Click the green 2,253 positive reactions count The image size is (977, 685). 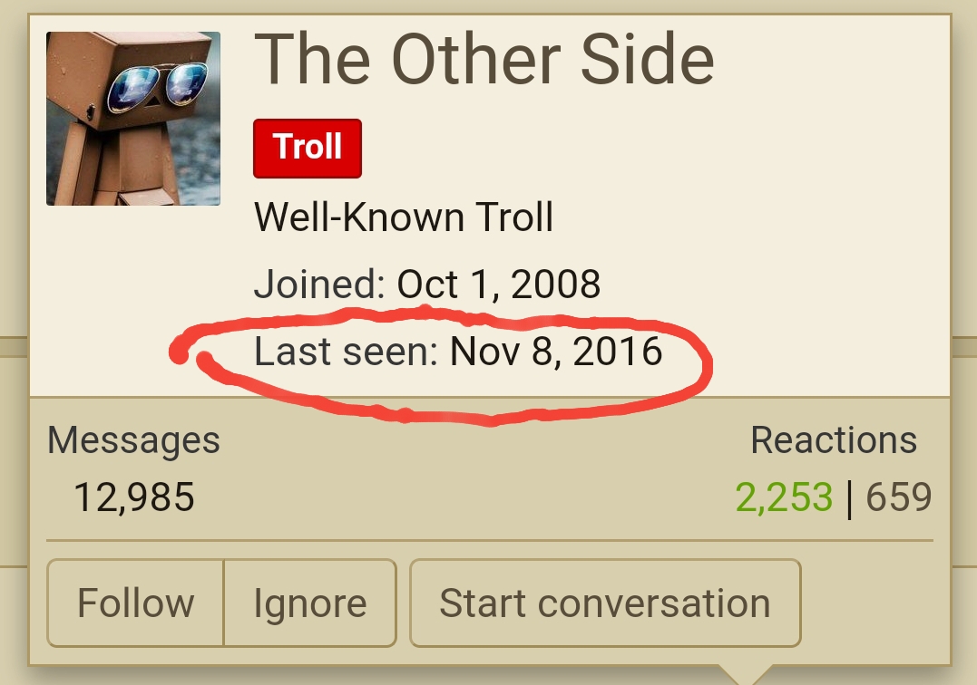click(784, 497)
